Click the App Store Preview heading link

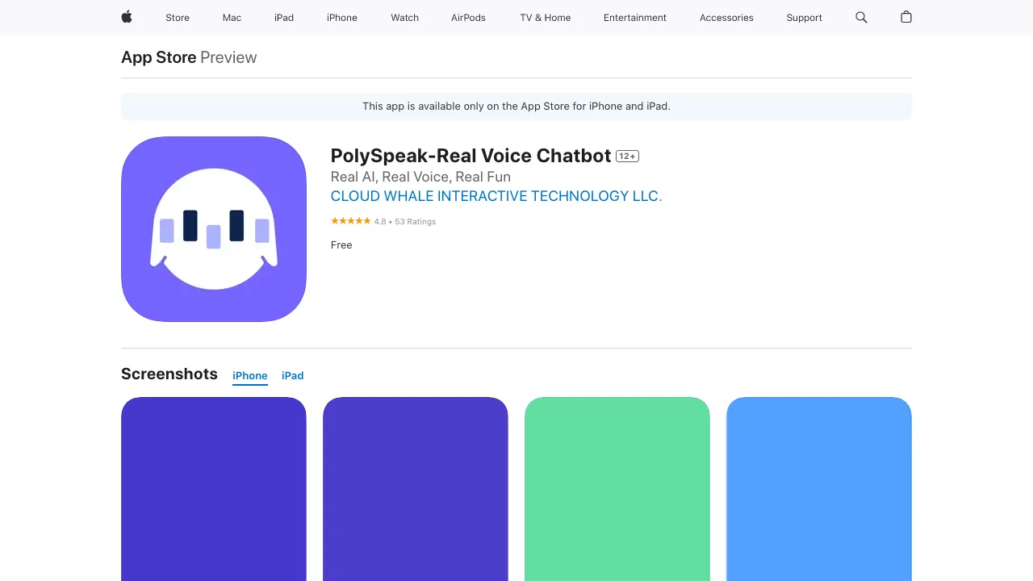tap(158, 57)
